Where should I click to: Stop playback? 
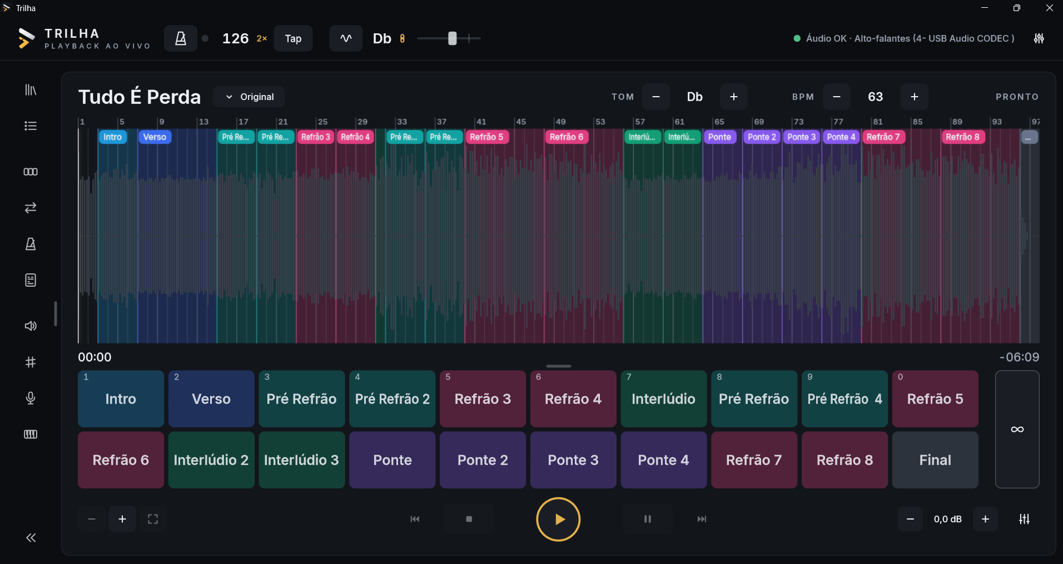tap(469, 519)
